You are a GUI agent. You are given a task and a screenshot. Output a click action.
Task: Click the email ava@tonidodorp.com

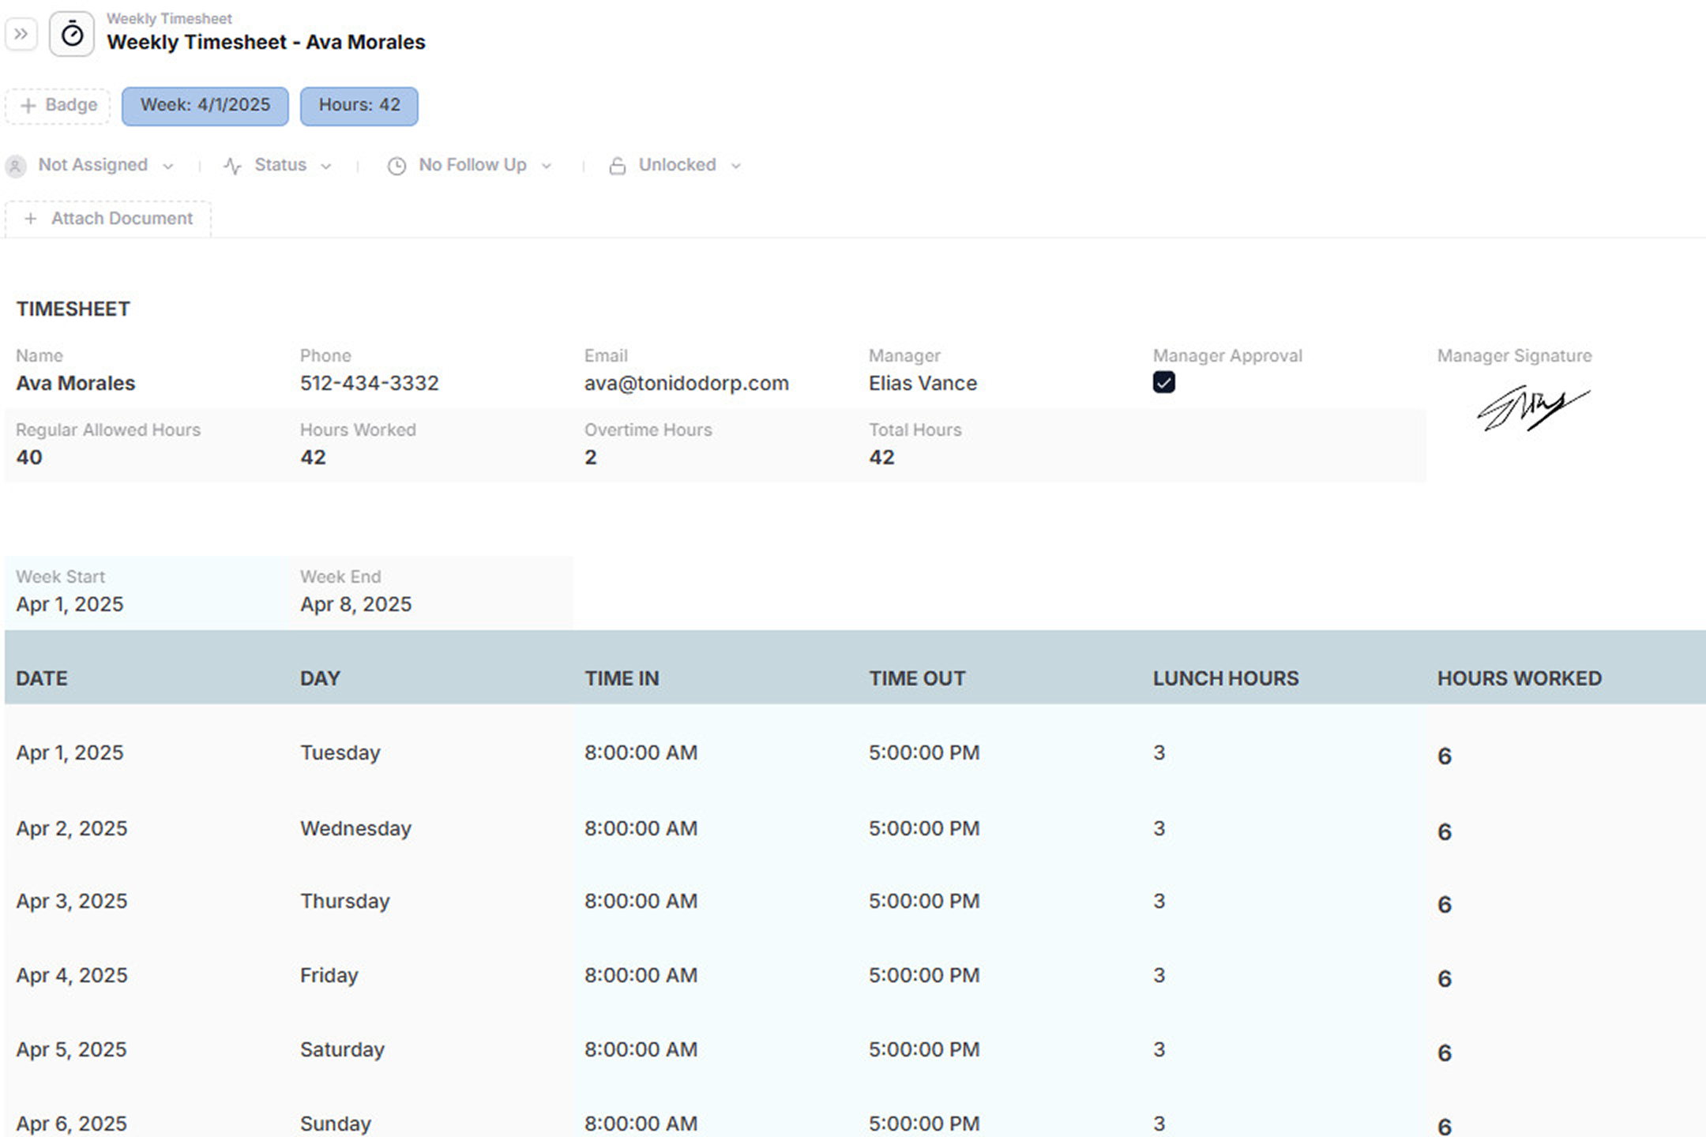(686, 383)
